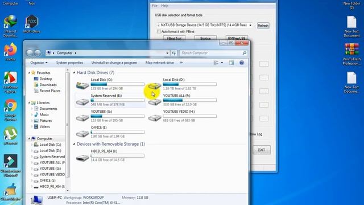Click Refresh button in USB tool
Screen dimensions: 364x205
(x=263, y=26)
